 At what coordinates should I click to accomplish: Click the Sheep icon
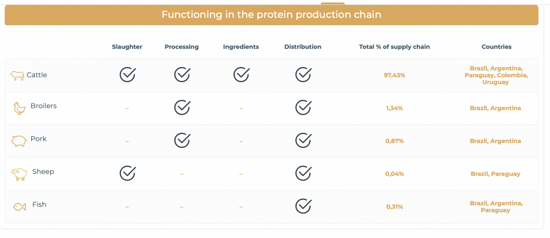[19, 174]
